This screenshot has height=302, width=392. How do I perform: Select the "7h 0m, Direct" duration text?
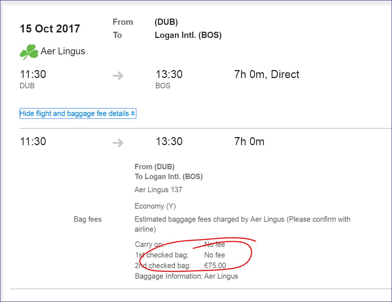coord(266,74)
